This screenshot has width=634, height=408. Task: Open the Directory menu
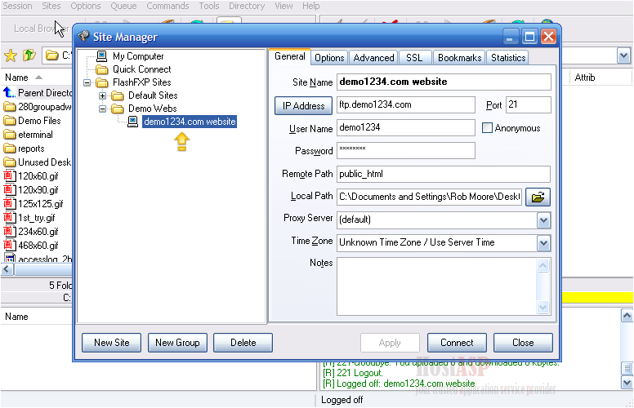click(247, 6)
